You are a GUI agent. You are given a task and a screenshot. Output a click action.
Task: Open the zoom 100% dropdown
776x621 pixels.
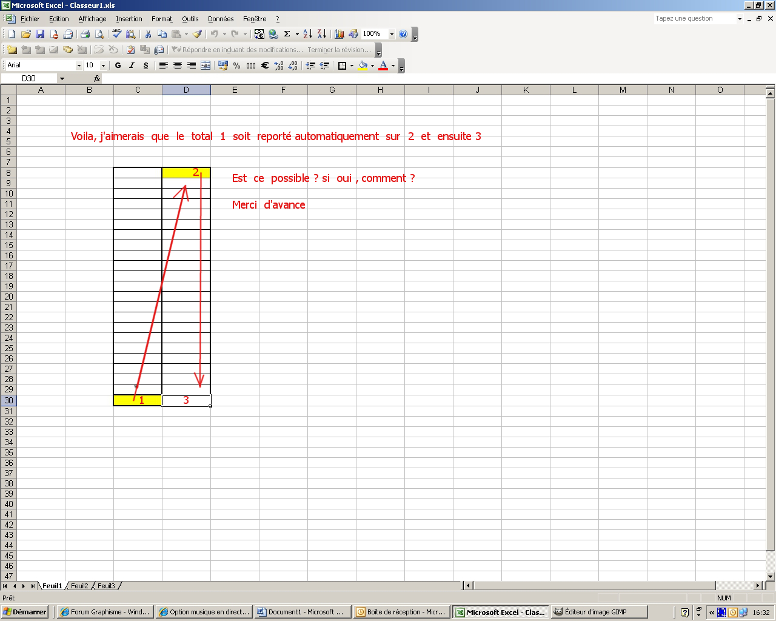click(392, 34)
